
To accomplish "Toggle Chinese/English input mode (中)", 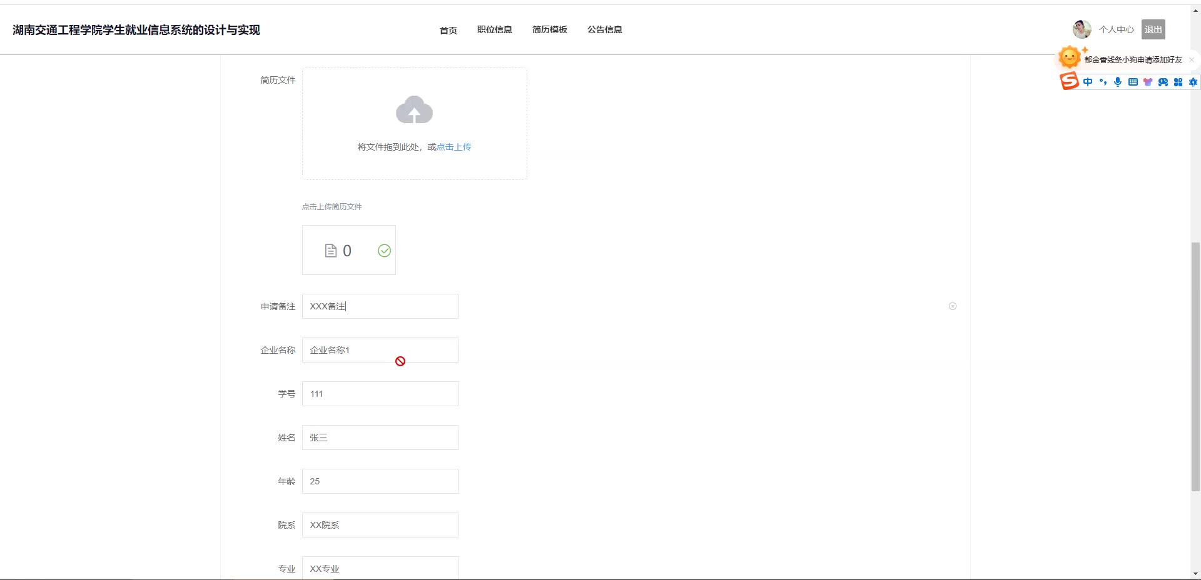I will pos(1088,82).
